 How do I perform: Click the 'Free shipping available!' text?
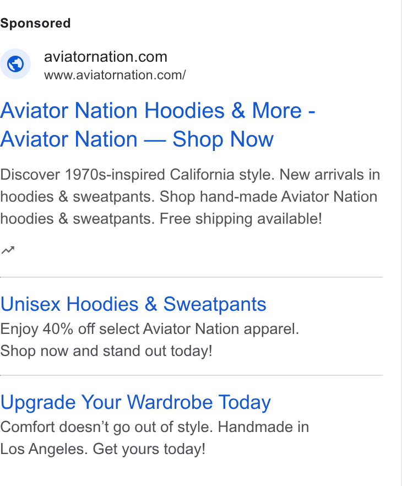point(241,219)
